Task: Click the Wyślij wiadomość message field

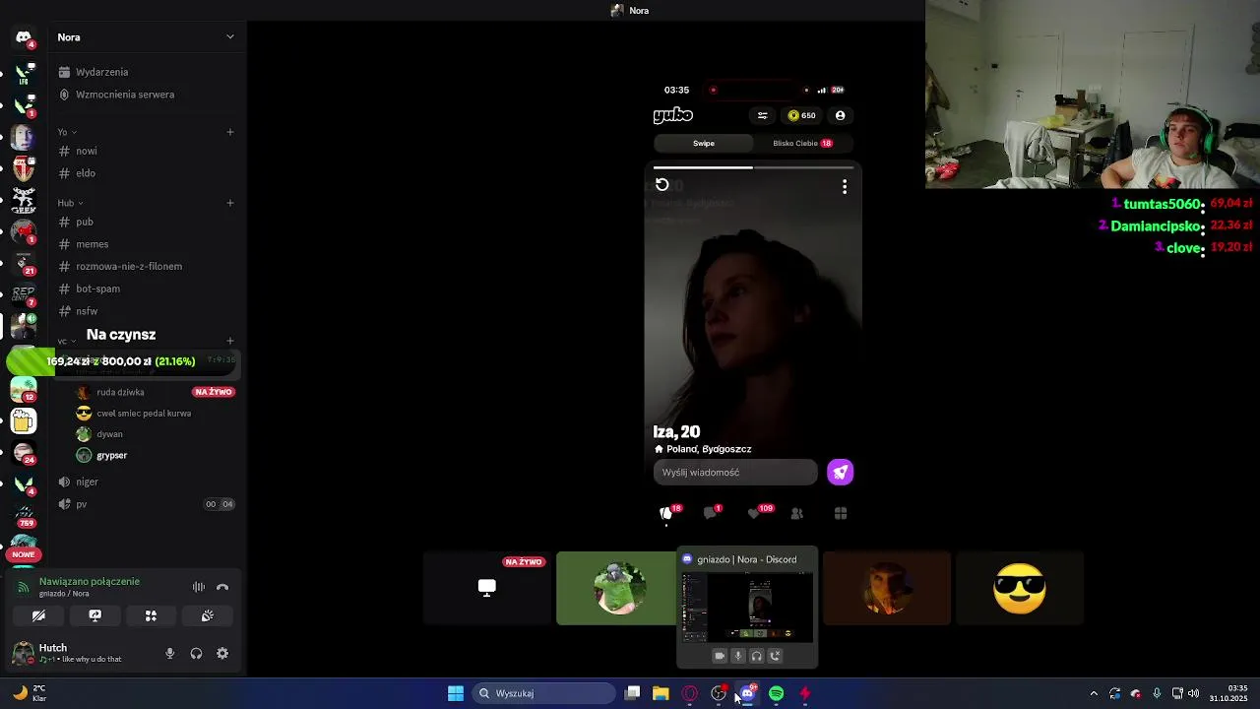Action: [x=735, y=473]
